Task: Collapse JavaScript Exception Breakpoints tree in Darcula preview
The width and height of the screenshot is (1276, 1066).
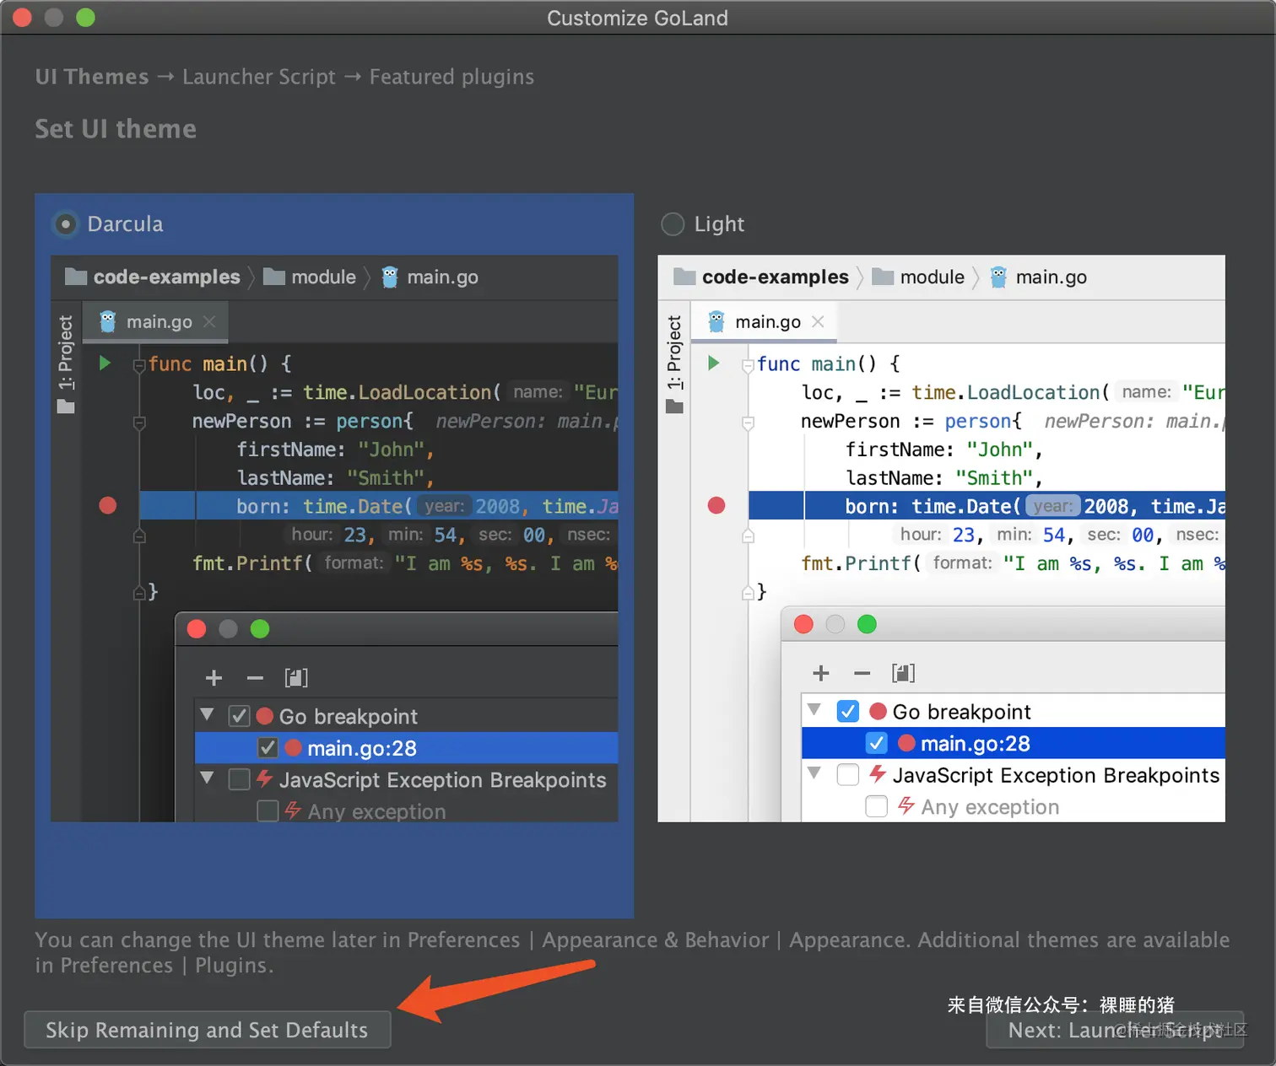Action: point(207,778)
